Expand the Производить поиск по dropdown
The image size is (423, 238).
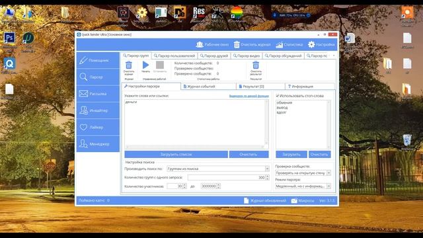point(267,169)
